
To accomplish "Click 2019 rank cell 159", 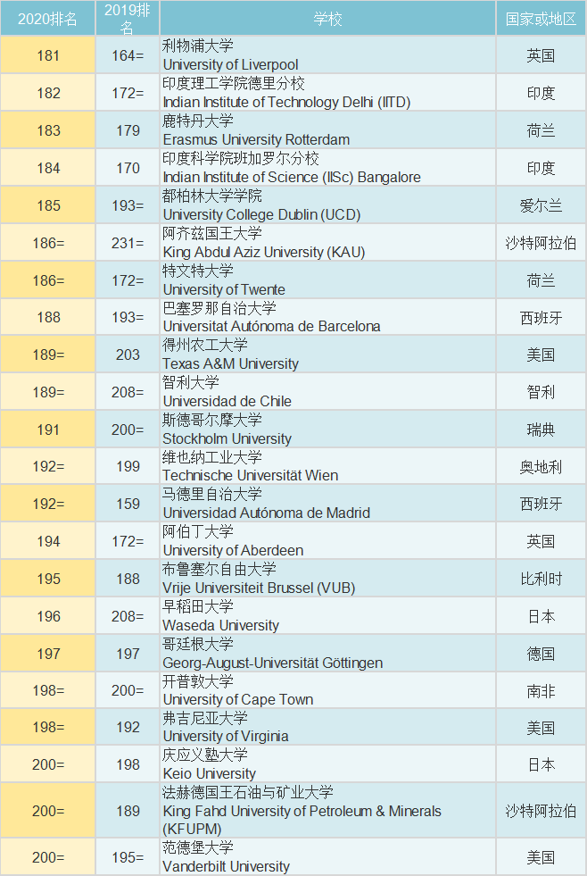I will click(128, 504).
